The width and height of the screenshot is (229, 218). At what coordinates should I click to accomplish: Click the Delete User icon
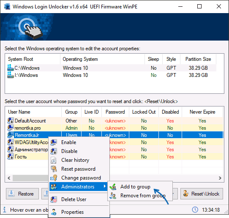pos(54,199)
